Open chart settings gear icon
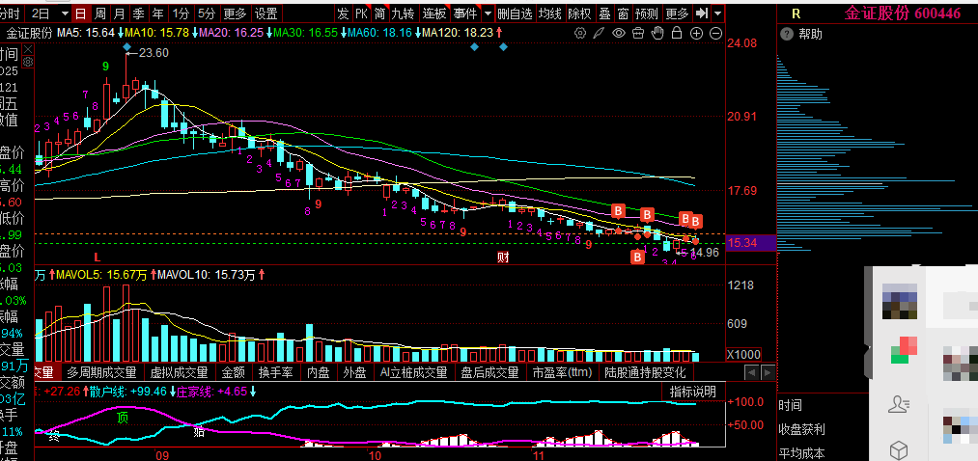This screenshot has height=461, width=978. pos(580,33)
